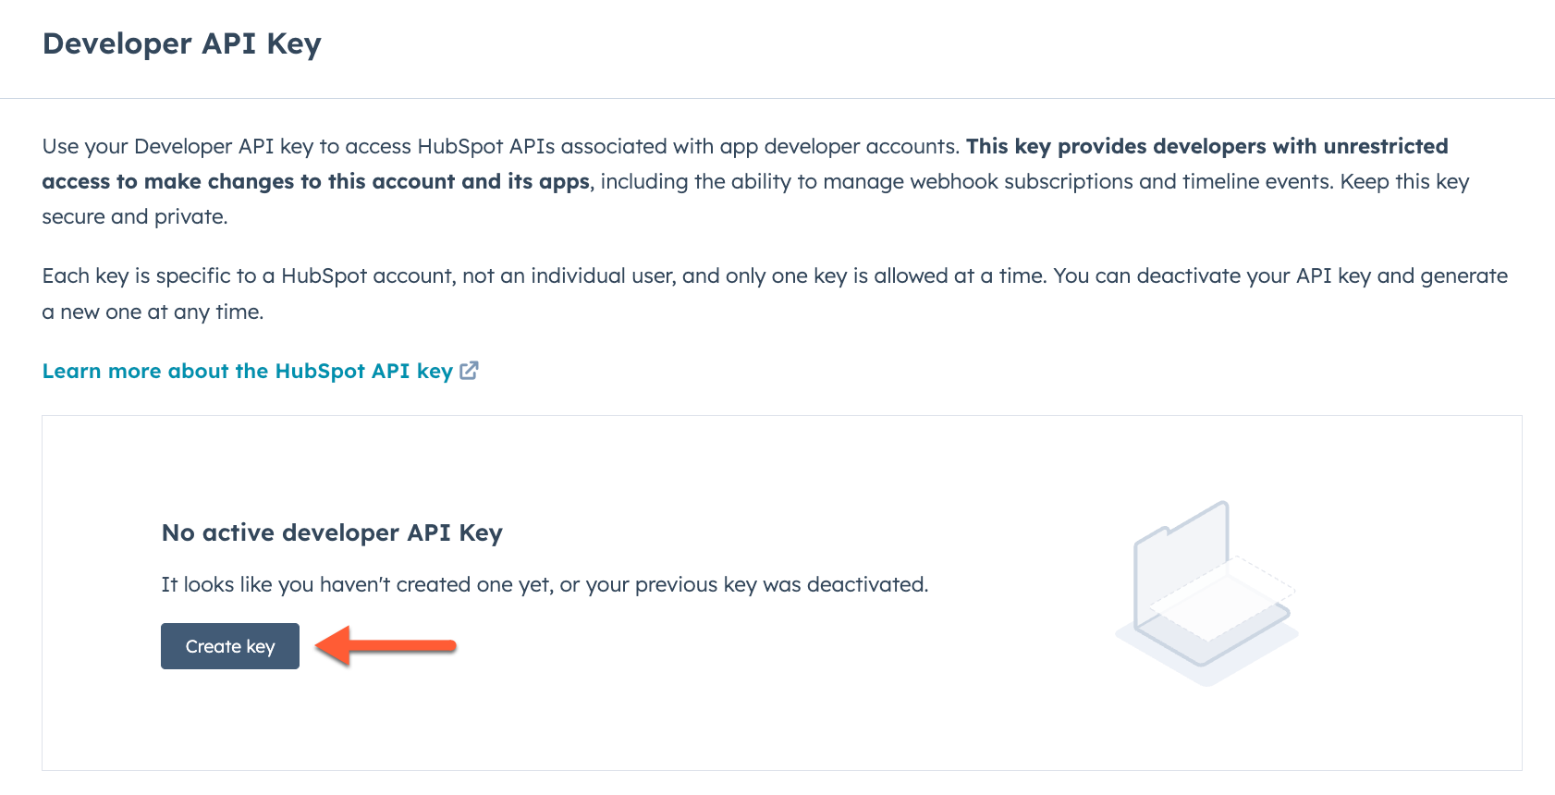
Task: Click the divider line under the page title
Action: pos(777,97)
